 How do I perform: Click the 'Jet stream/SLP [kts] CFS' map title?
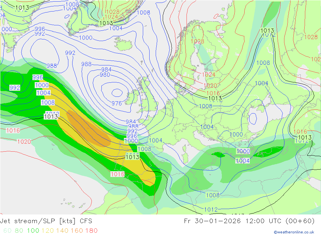(46, 221)
